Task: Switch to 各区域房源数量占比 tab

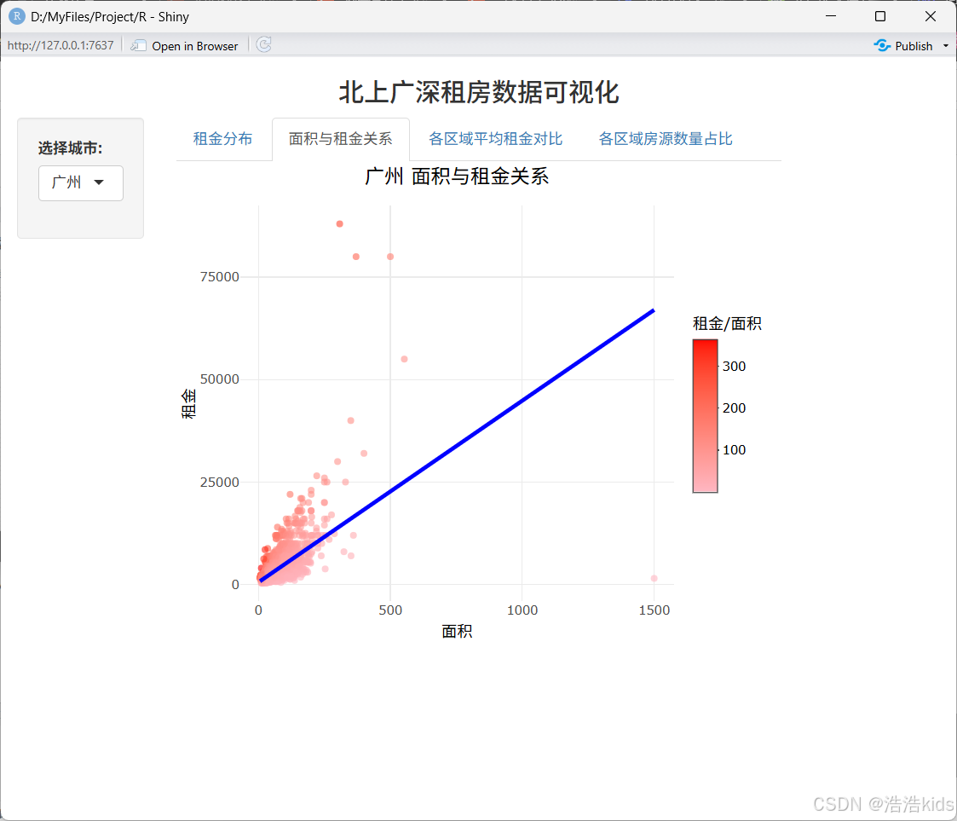Action: tap(666, 139)
